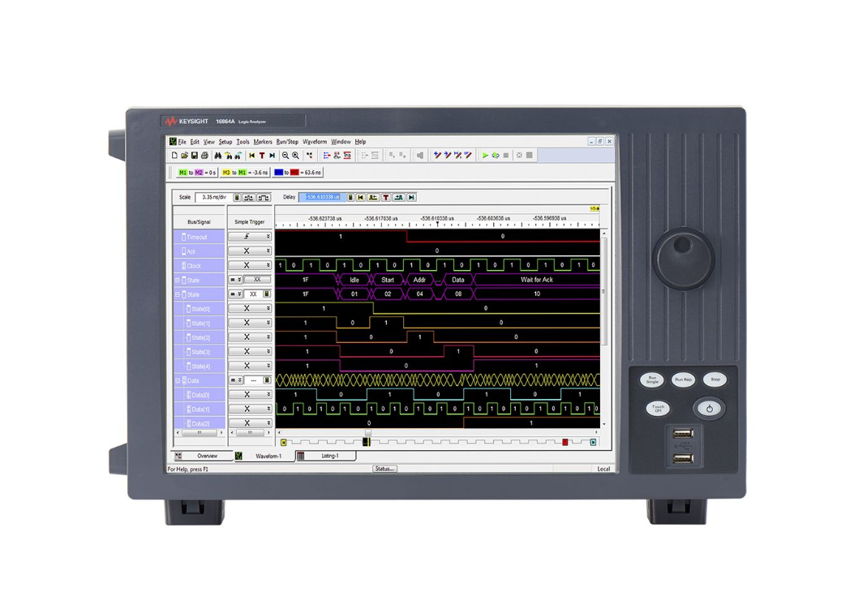The height and width of the screenshot is (613, 850).
Task: Click the red T go-to-trigger toolbar icon
Action: [x=262, y=156]
